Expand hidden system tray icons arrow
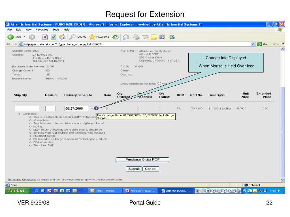The width and height of the screenshot is (290, 217). click(245, 191)
